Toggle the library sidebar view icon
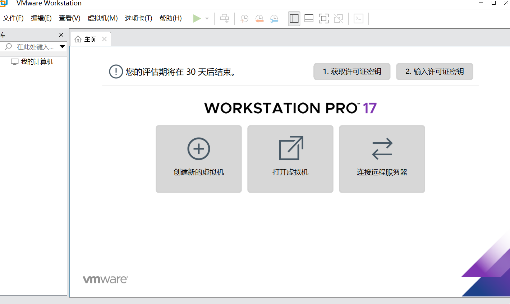Image resolution: width=510 pixels, height=304 pixels. pyautogui.click(x=294, y=18)
